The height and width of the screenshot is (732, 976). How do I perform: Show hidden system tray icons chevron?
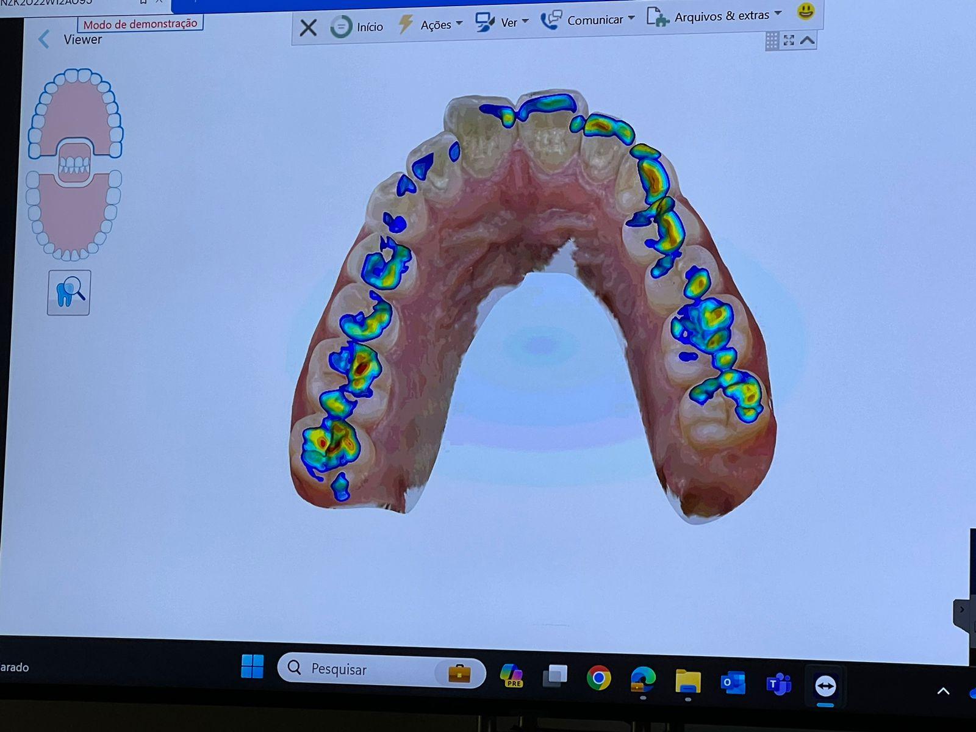tap(943, 691)
